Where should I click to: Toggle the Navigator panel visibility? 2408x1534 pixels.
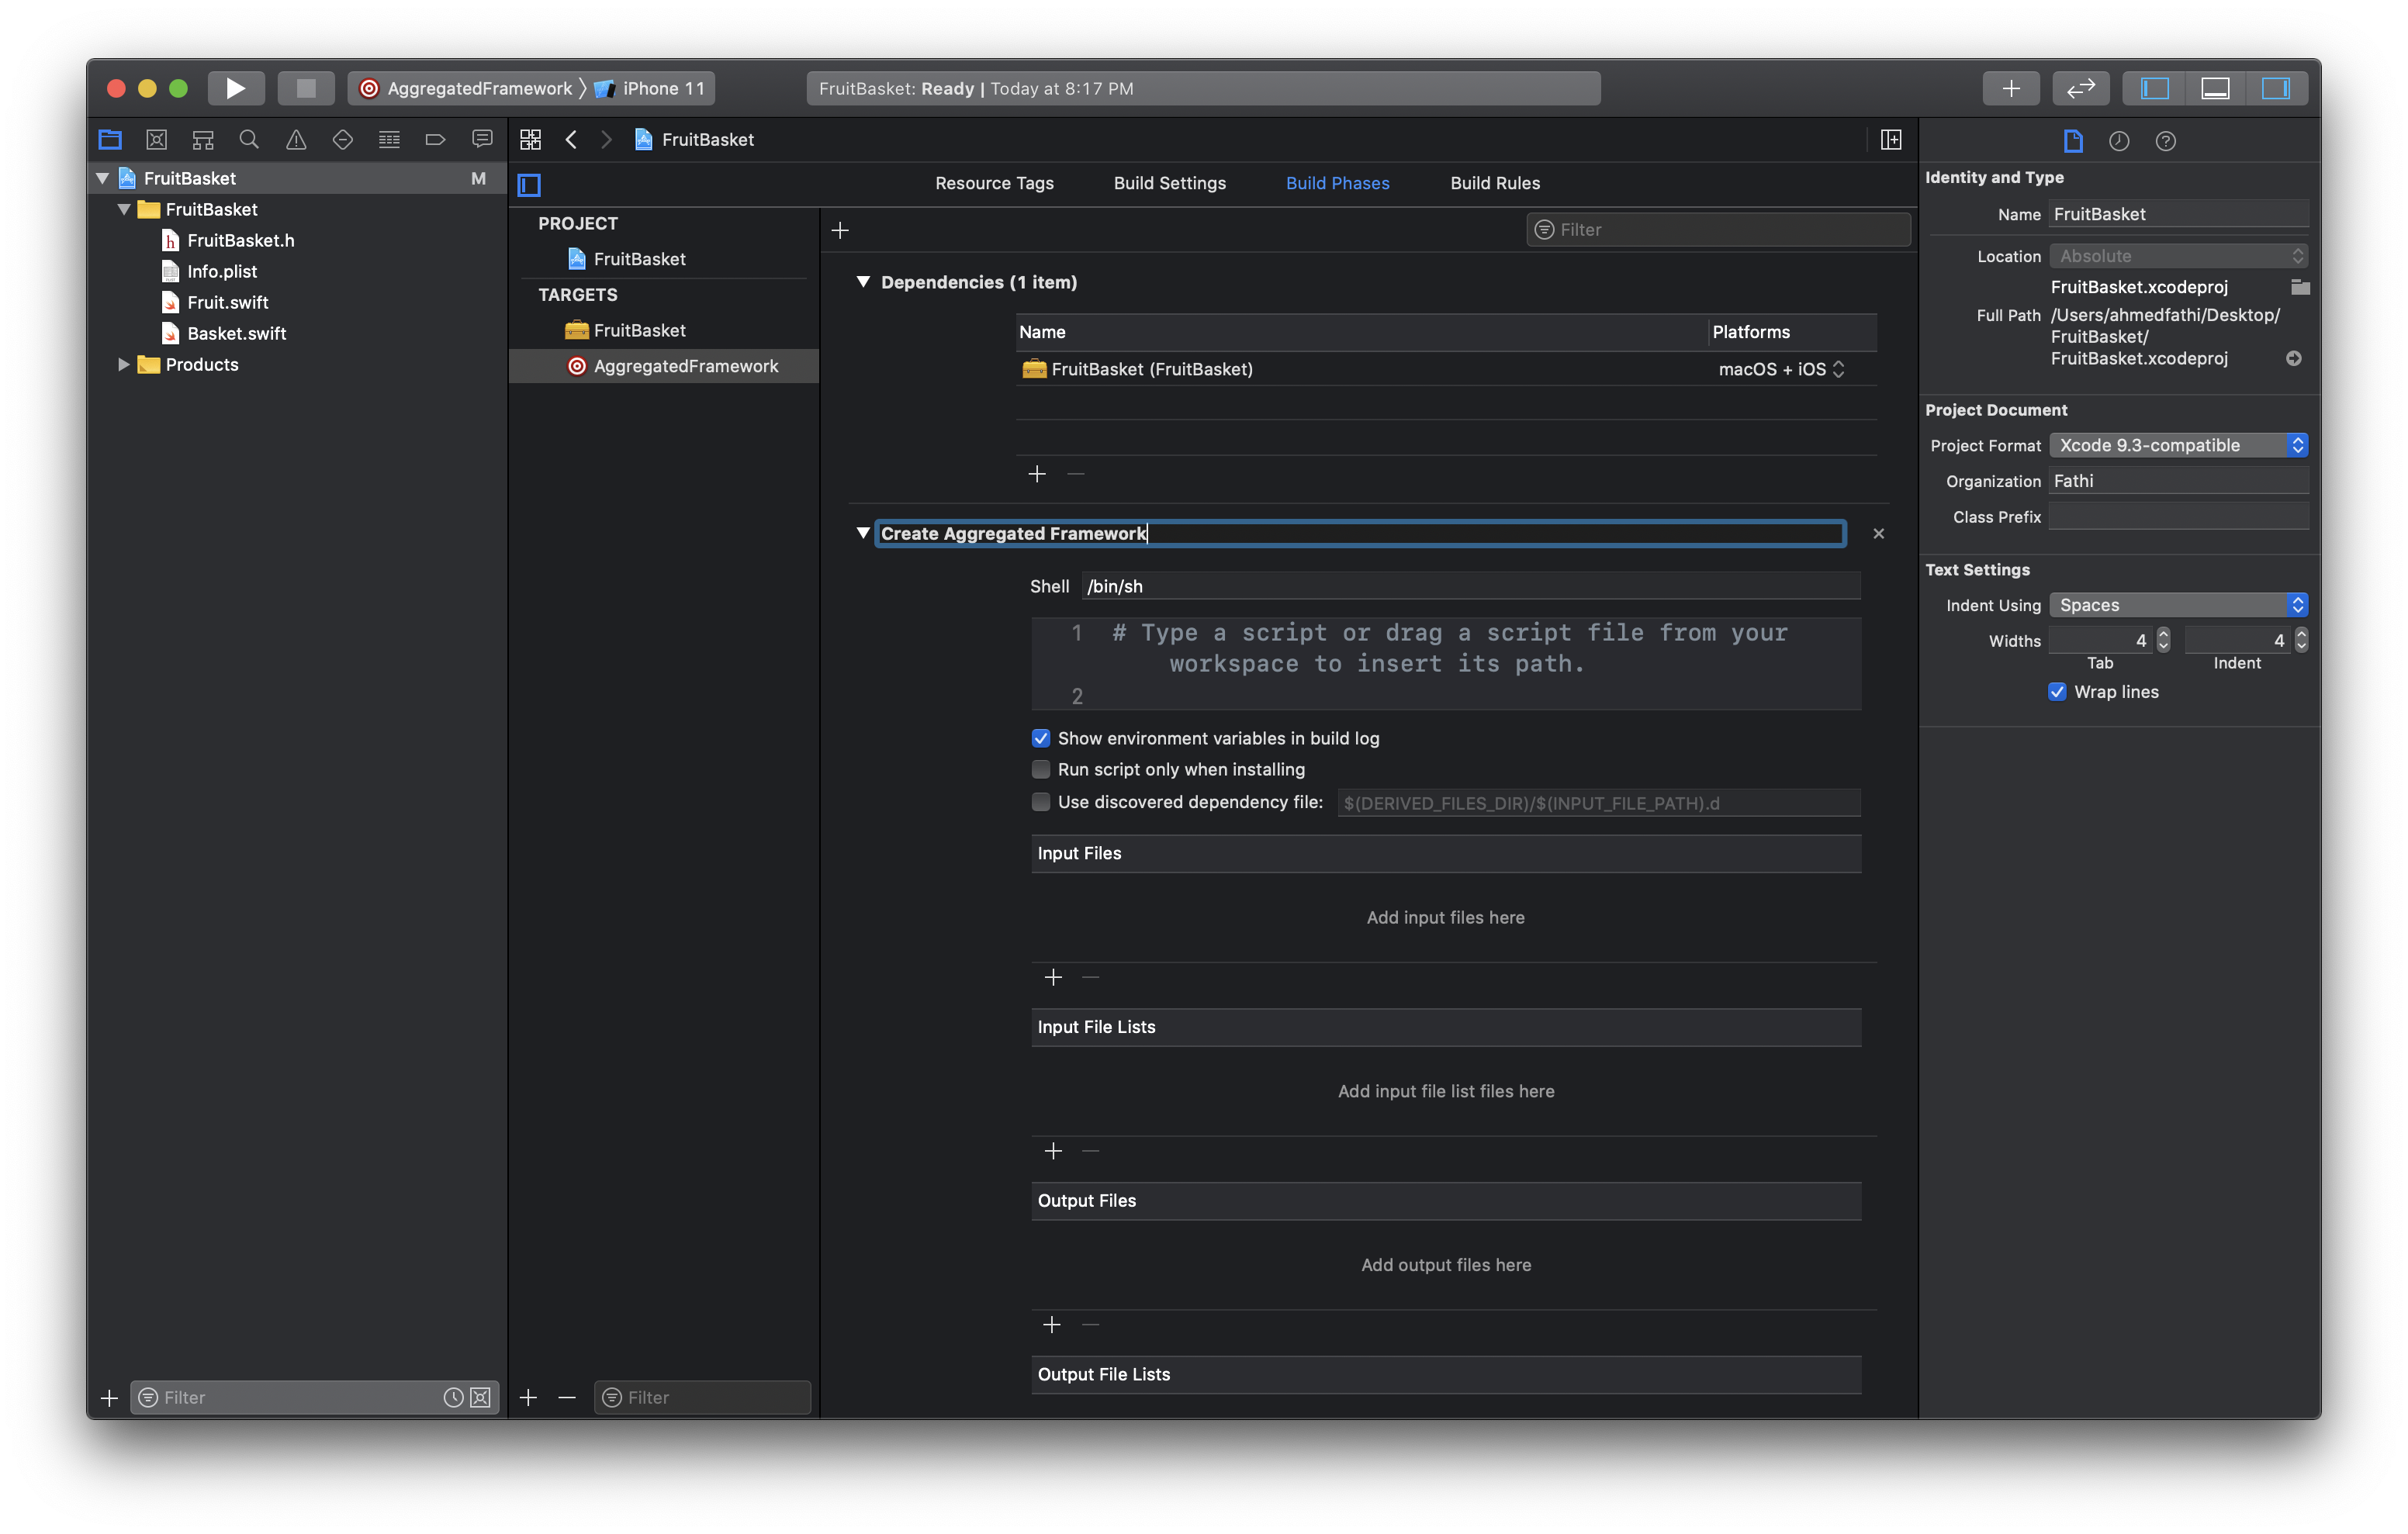[x=2155, y=88]
